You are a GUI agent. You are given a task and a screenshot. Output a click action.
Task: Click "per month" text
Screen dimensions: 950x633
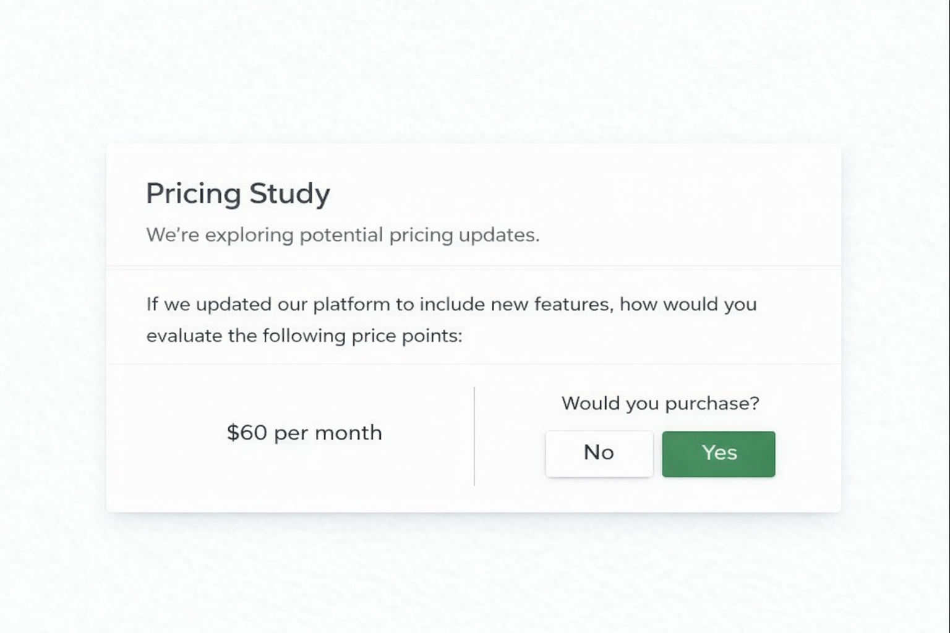(x=328, y=433)
